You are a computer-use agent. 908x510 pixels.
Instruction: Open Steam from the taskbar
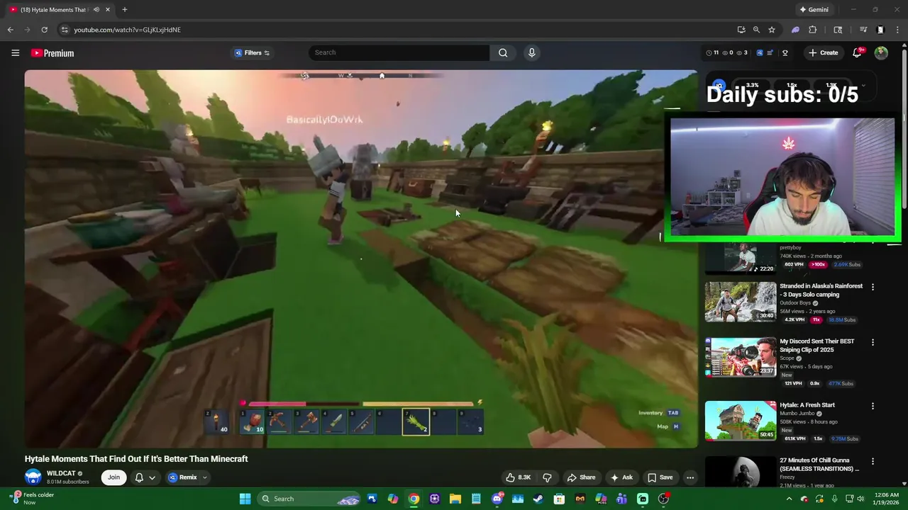(538, 499)
